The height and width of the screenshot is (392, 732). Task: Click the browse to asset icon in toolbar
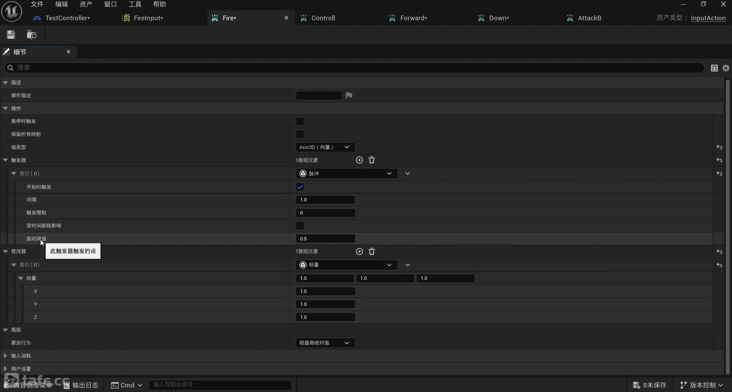32,35
